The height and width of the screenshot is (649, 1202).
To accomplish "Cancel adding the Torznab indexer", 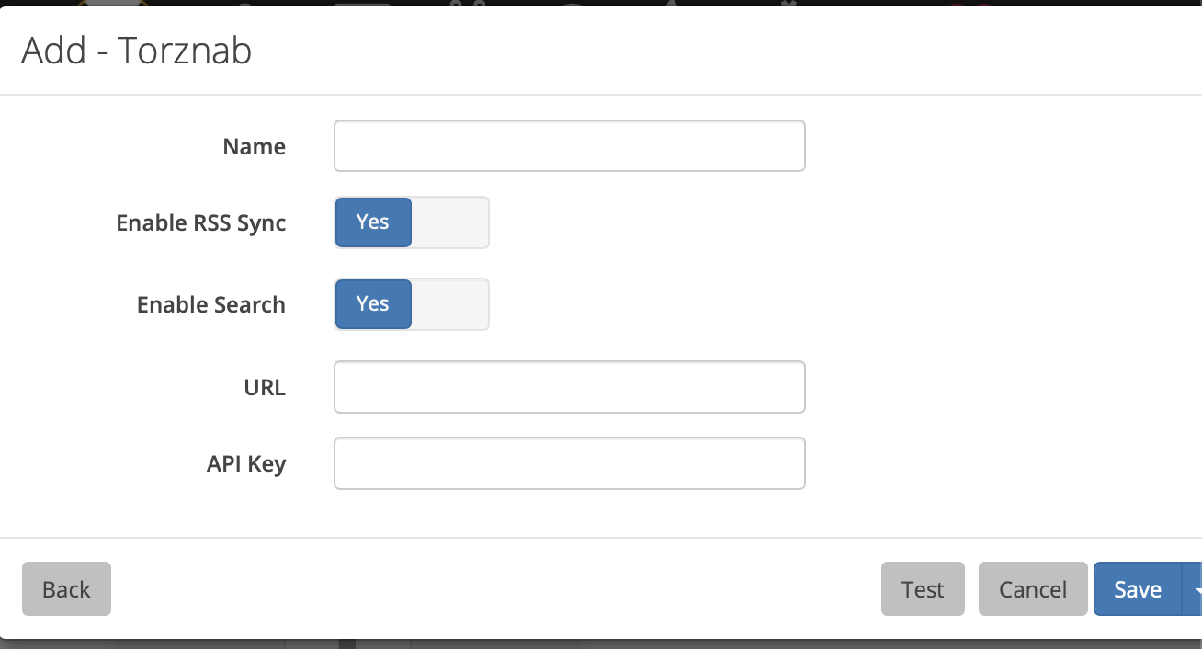I will coord(1033,589).
